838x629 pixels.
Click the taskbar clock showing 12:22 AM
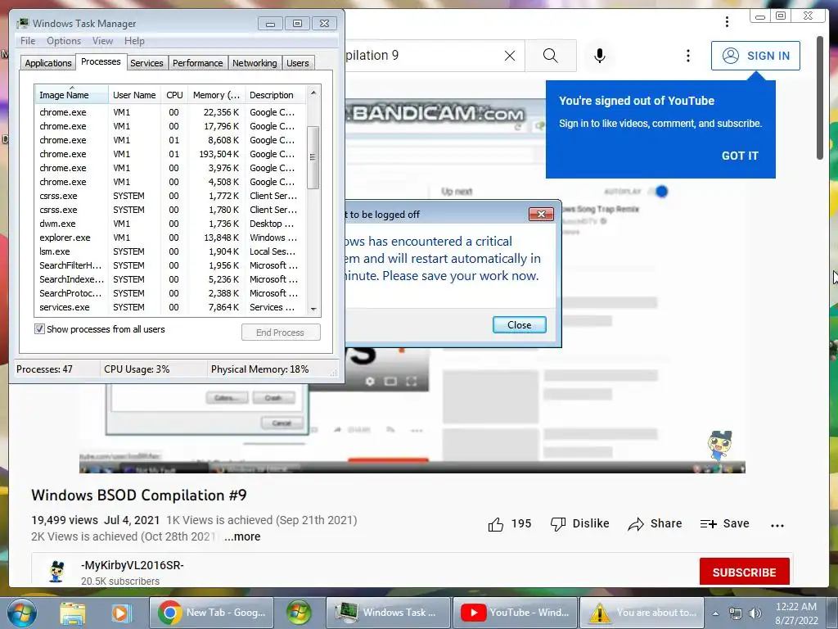tap(796, 613)
